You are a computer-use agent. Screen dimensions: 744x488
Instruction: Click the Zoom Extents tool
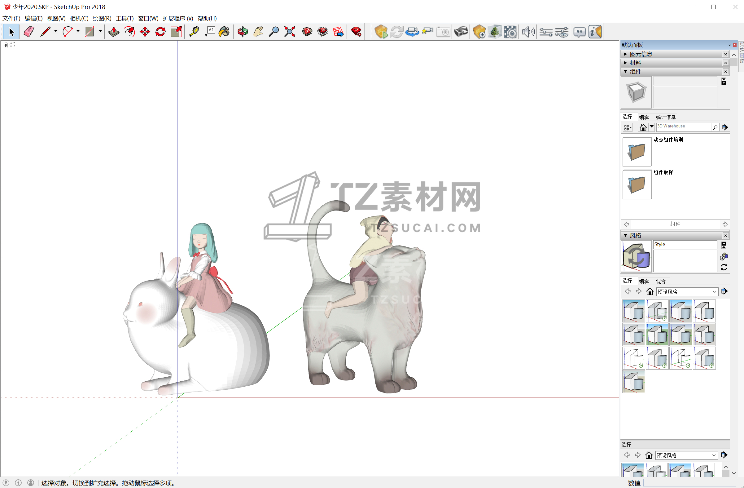tap(290, 32)
